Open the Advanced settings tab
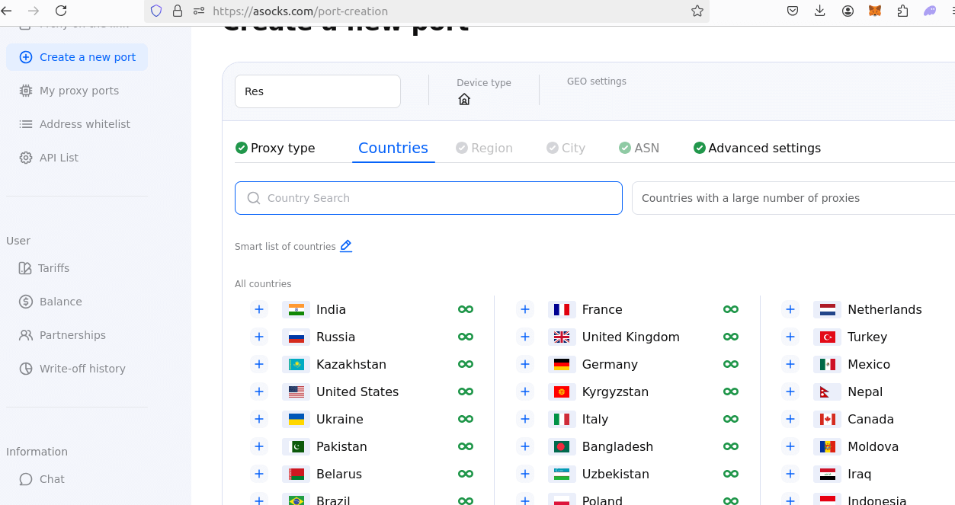Screen dimensions: 955x505 [757, 148]
